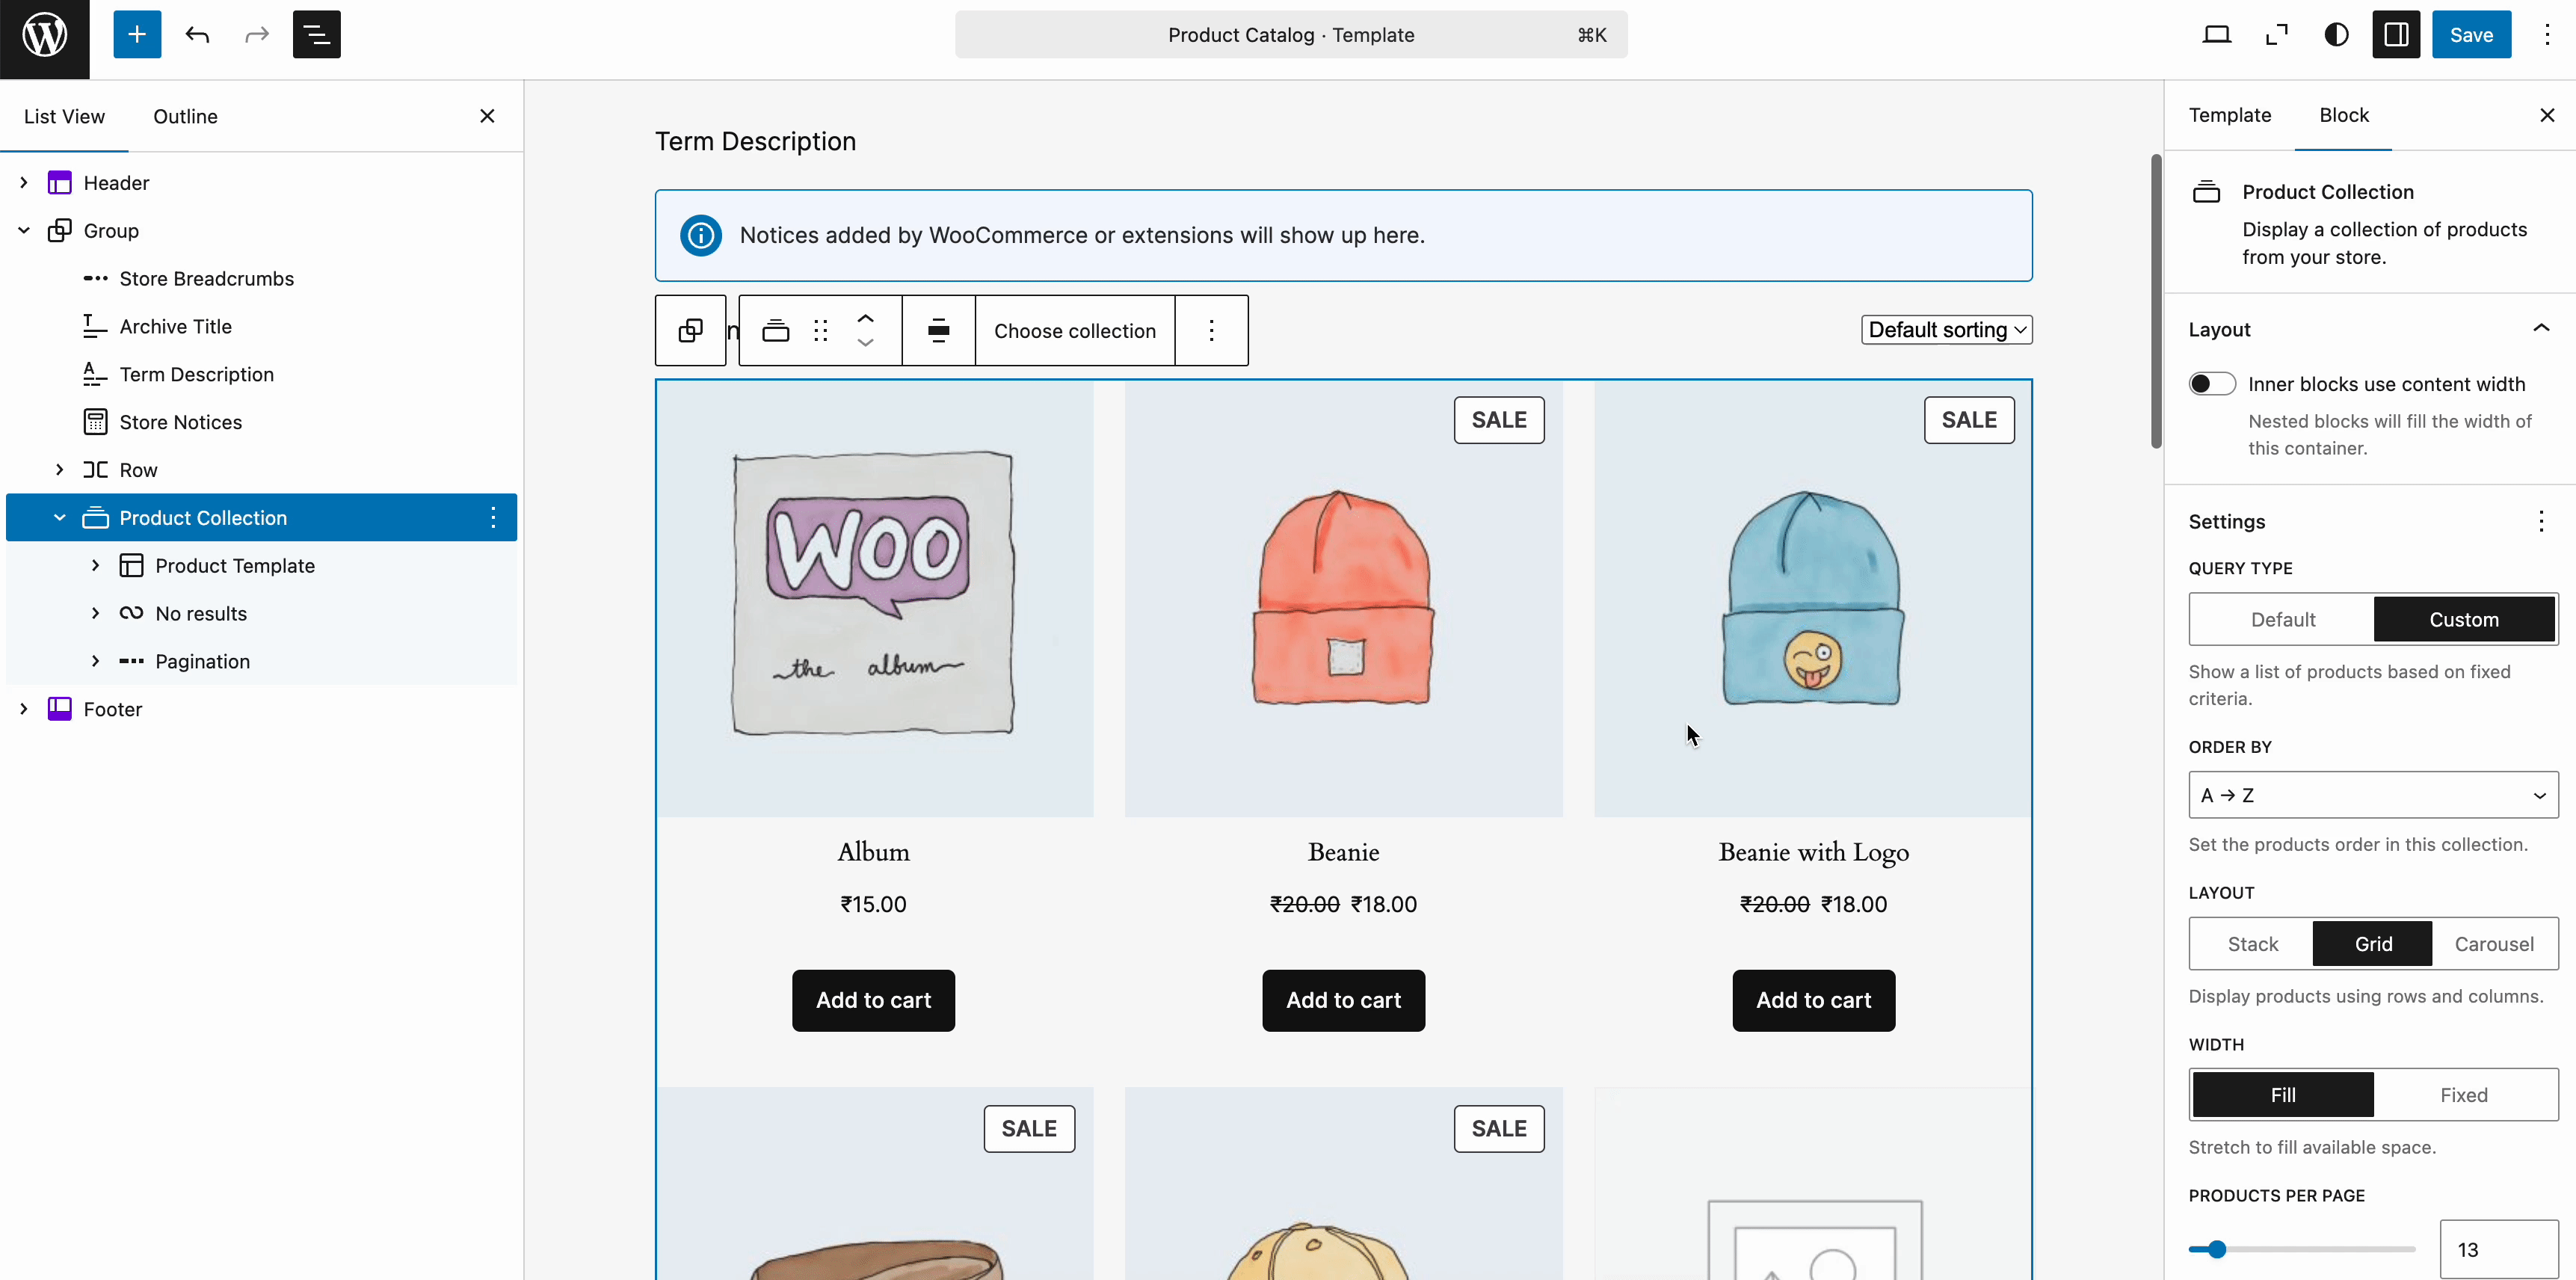2576x1280 pixels.
Task: Click Choose collection in block toolbar
Action: point(1075,331)
